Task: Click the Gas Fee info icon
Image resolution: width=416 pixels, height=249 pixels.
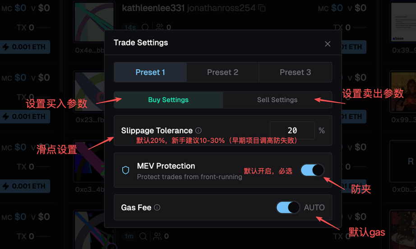Action: click(x=157, y=208)
